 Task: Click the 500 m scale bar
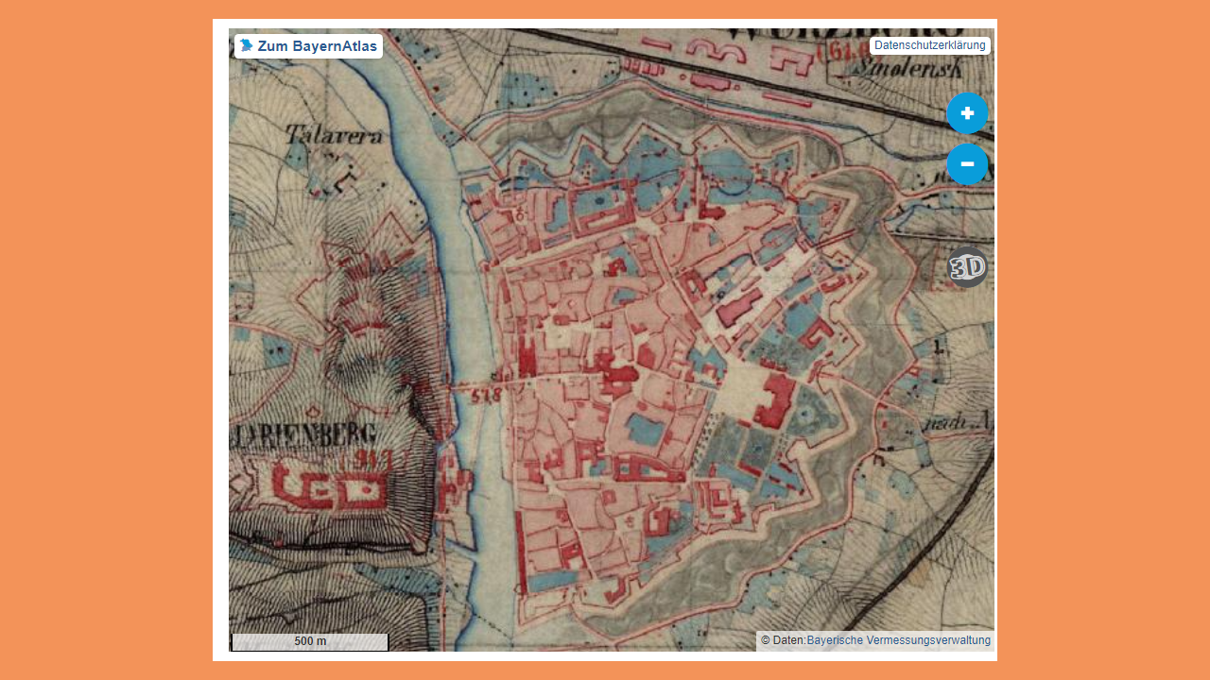tap(310, 641)
